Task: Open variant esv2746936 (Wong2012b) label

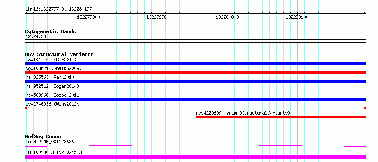Action: 54,104
